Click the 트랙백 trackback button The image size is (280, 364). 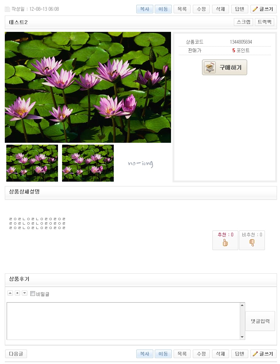pyautogui.click(x=264, y=22)
